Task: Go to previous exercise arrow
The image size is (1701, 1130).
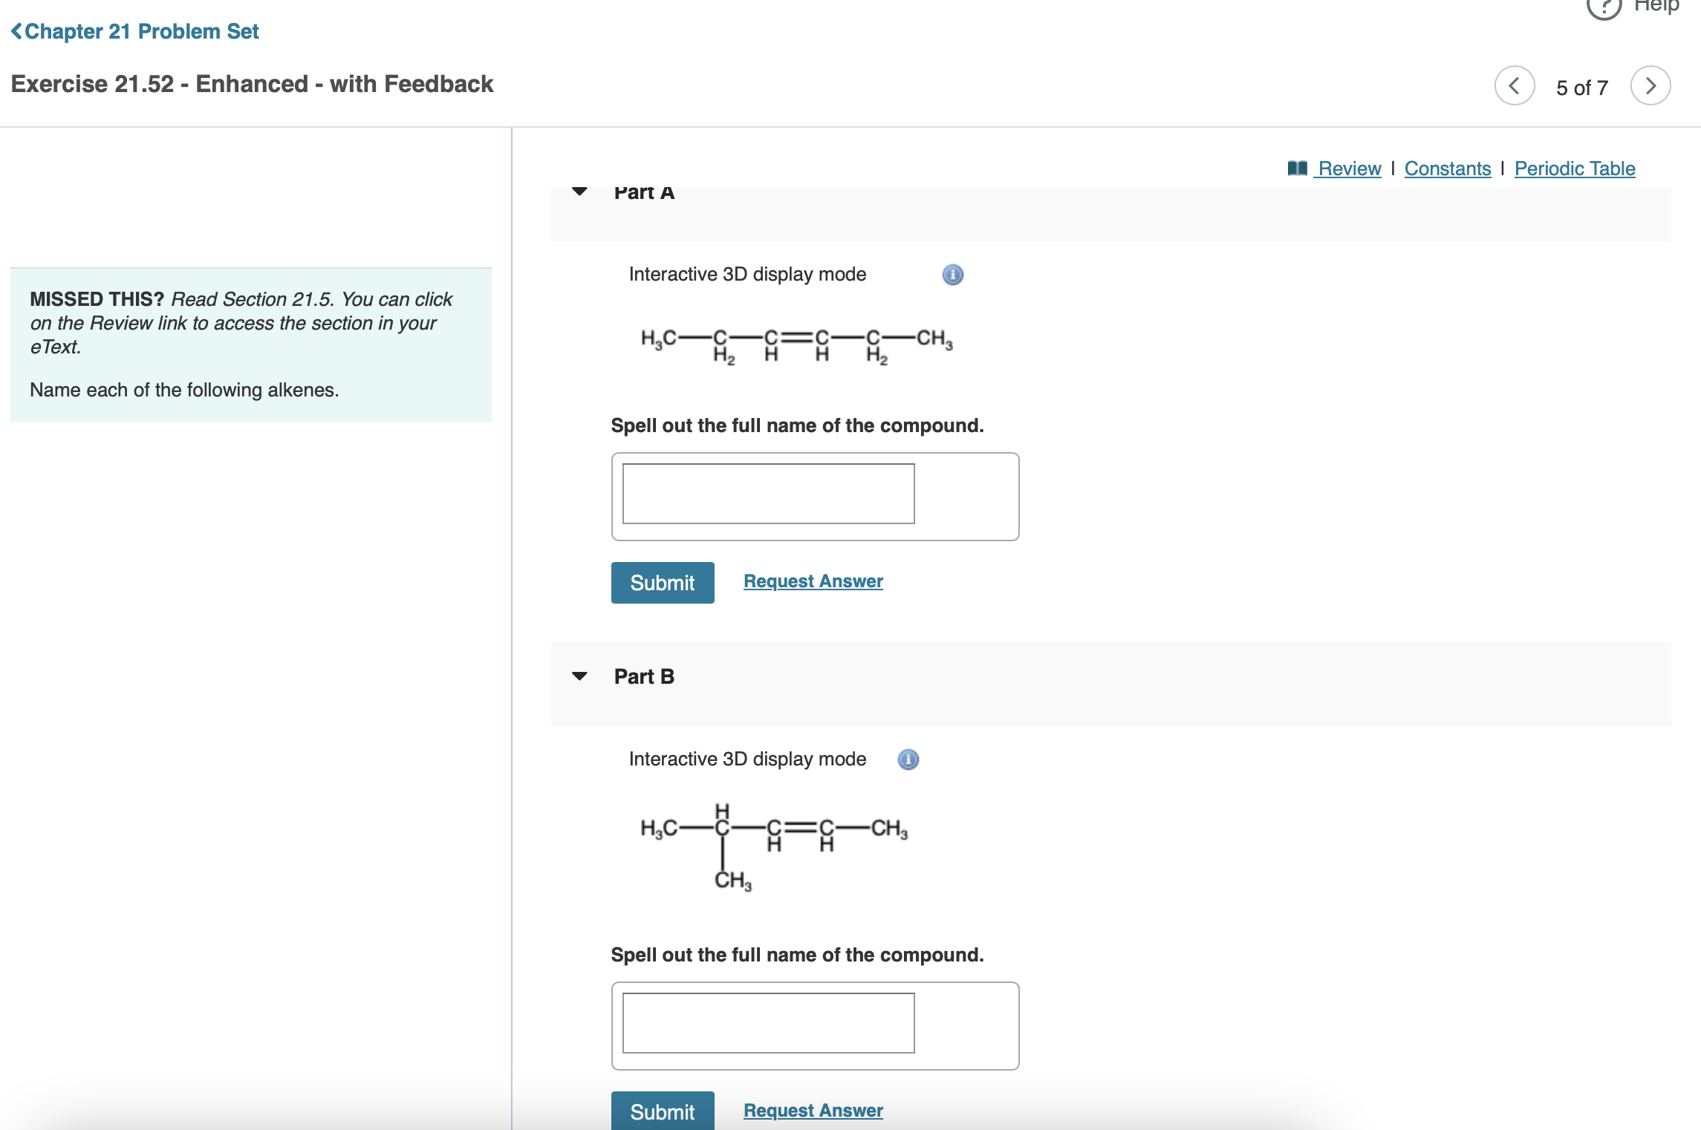Action: tap(1514, 86)
